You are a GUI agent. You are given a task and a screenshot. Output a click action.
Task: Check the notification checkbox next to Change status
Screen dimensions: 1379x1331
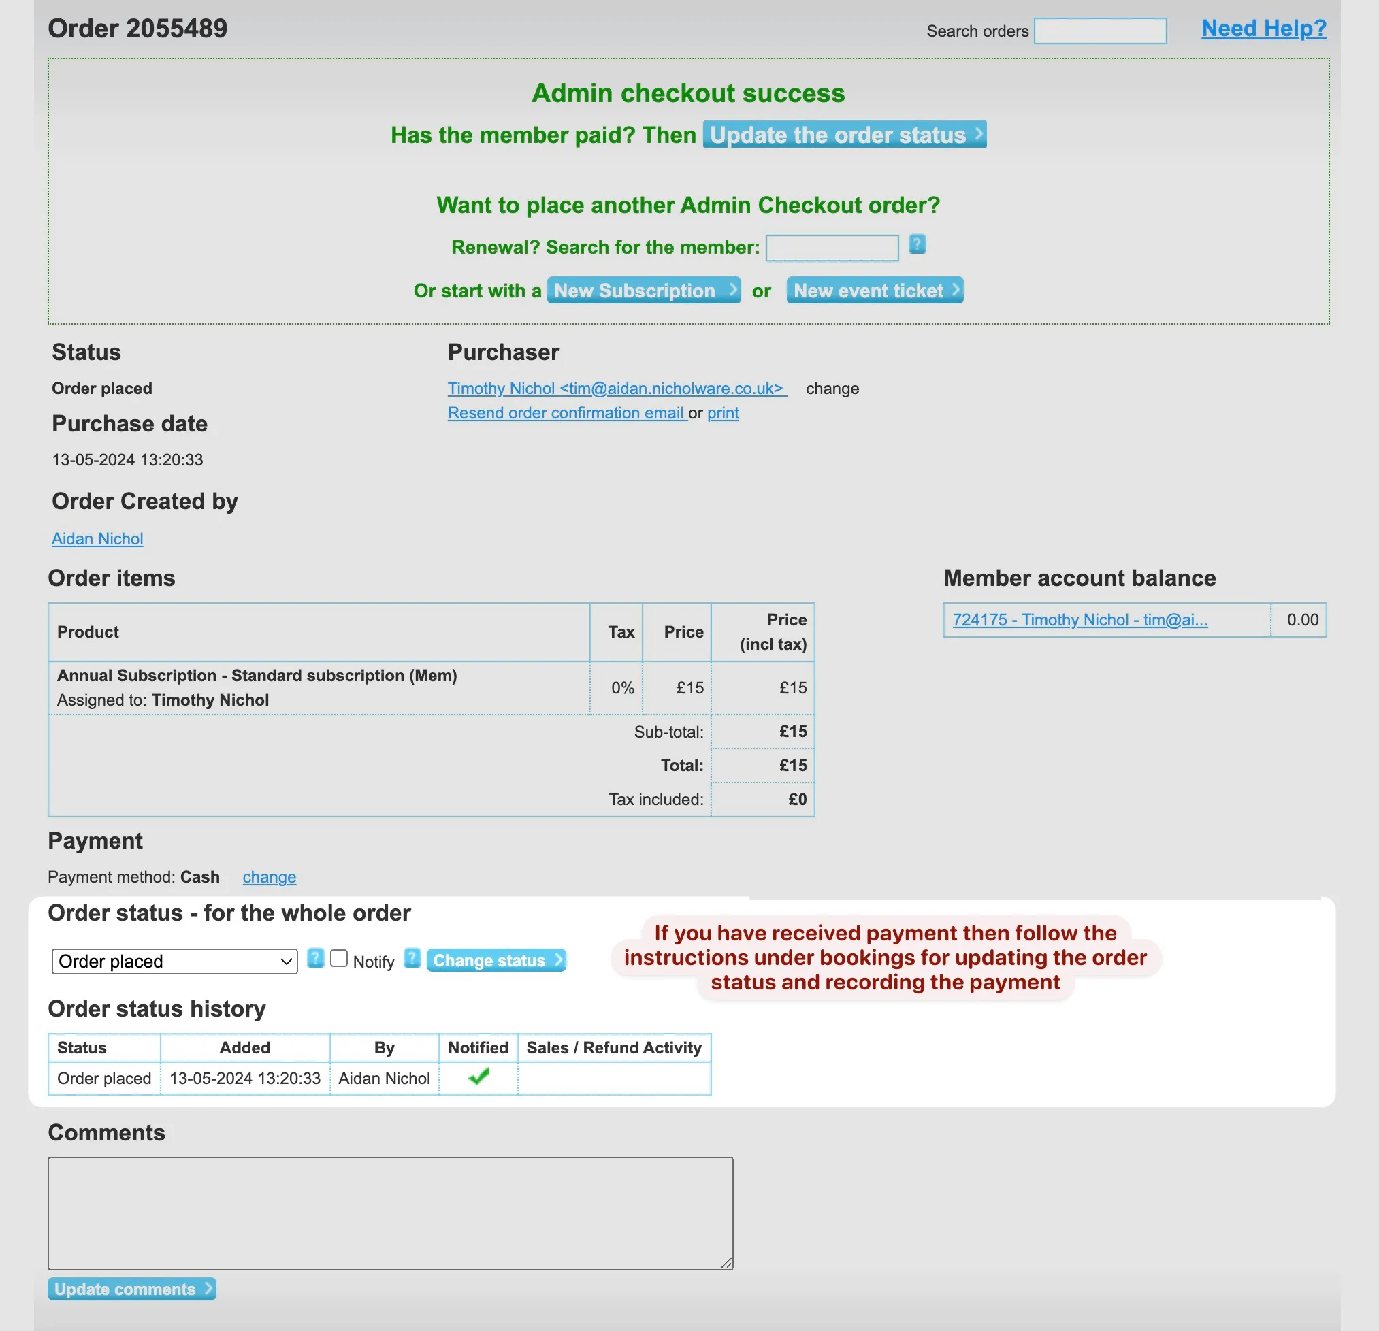point(344,959)
